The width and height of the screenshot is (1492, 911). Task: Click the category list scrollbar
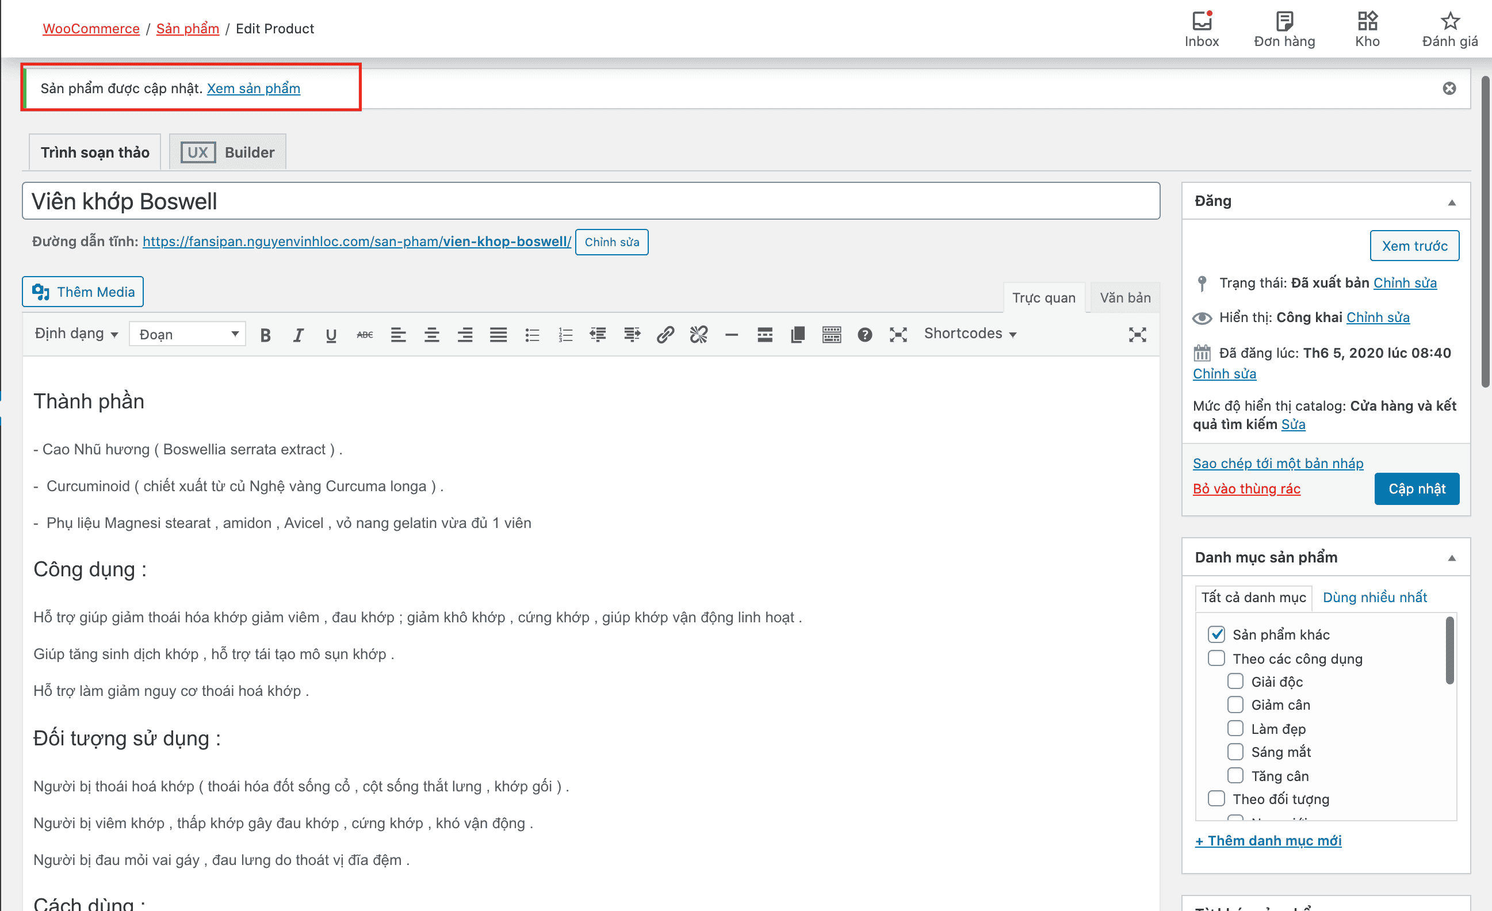point(1449,650)
